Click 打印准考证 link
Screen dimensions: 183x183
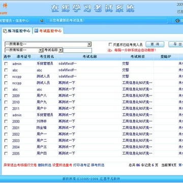coord(81,165)
